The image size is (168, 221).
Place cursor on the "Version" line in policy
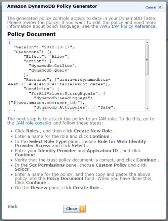tap(44, 47)
